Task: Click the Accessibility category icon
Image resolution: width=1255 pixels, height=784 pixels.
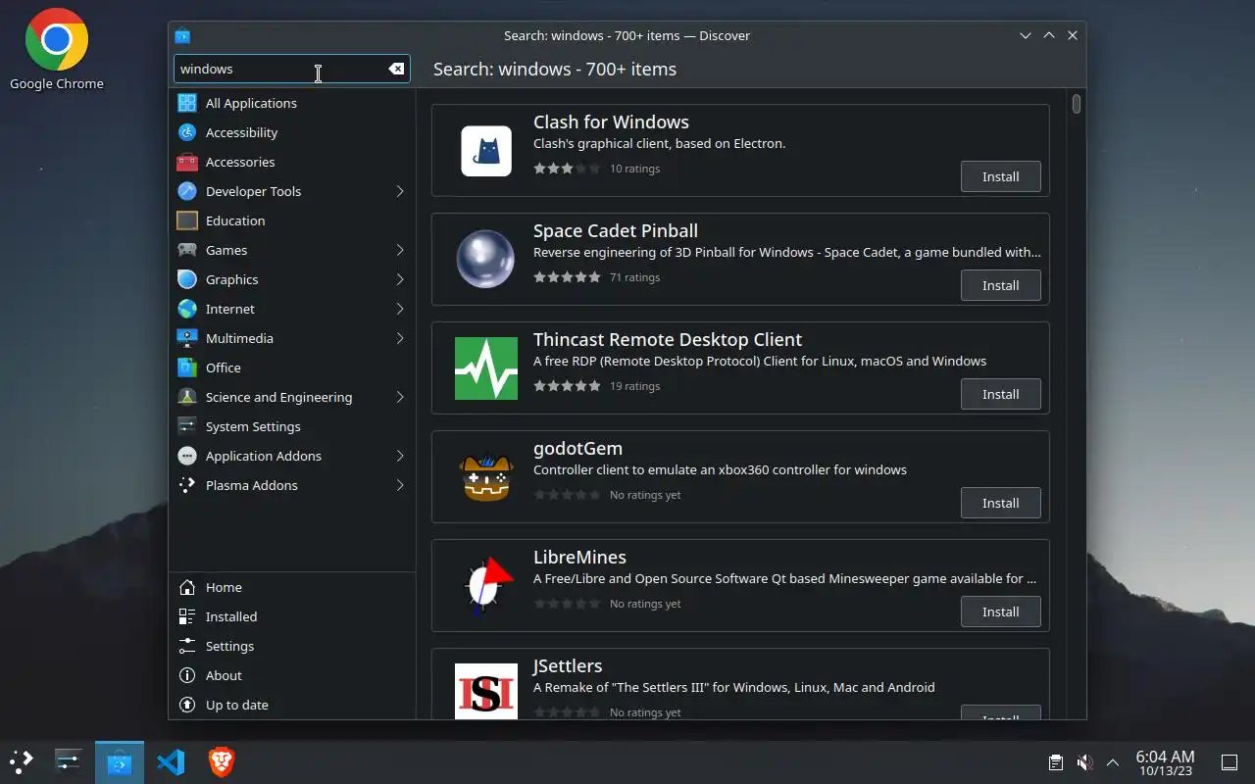Action: (187, 132)
